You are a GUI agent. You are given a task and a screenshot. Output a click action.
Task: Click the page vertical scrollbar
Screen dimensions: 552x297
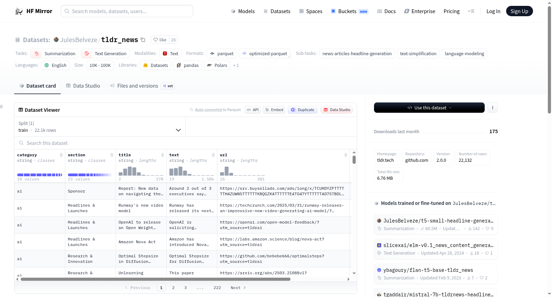549,60
